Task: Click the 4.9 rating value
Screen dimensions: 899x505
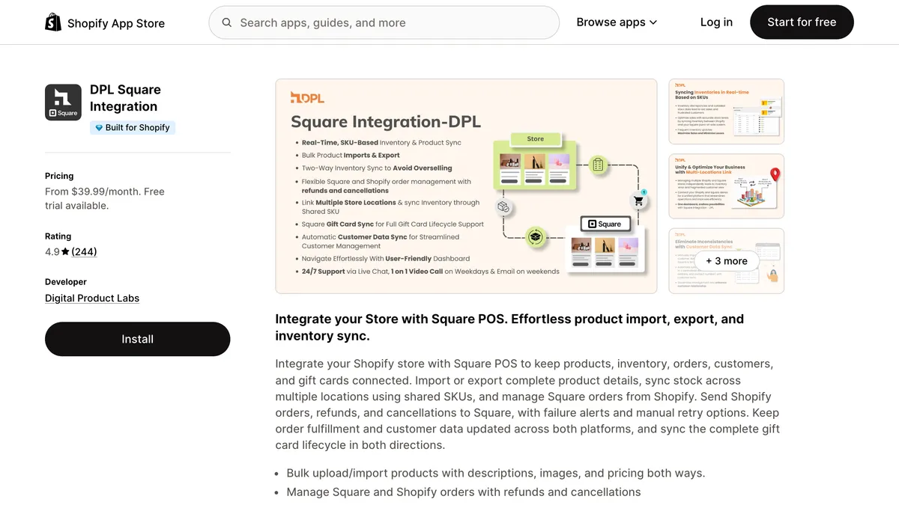Action: [x=52, y=252]
